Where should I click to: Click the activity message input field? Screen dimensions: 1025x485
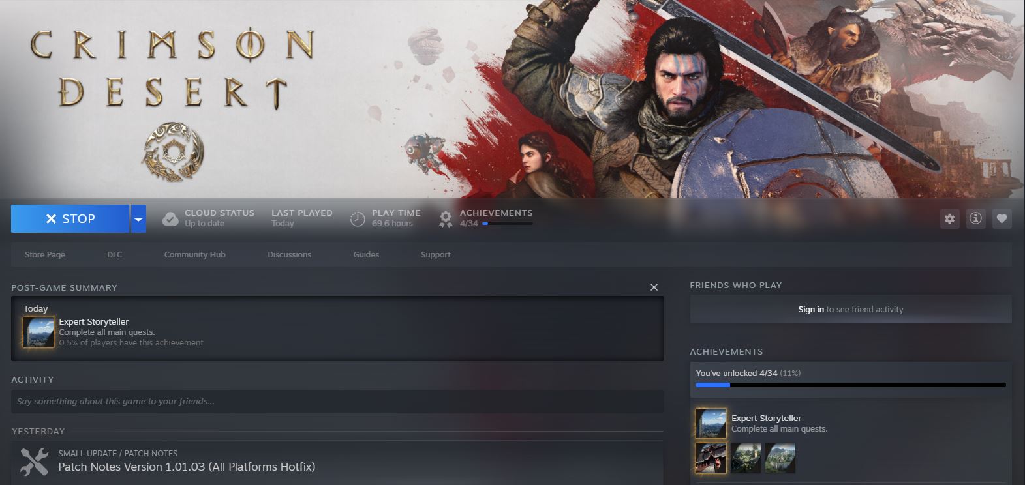[x=337, y=402]
